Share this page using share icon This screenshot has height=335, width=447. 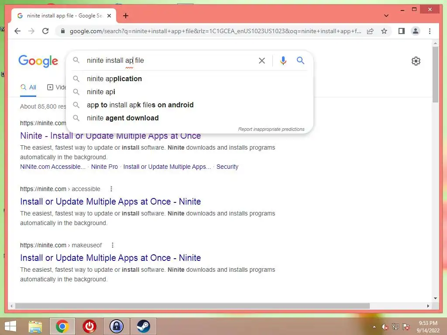(370, 31)
